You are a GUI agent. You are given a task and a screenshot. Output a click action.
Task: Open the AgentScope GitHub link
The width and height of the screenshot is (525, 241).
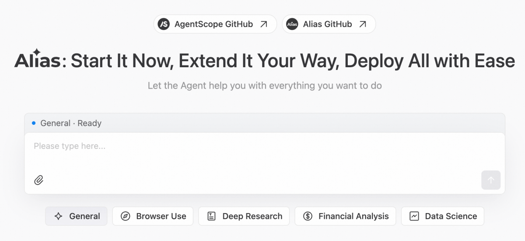point(213,24)
